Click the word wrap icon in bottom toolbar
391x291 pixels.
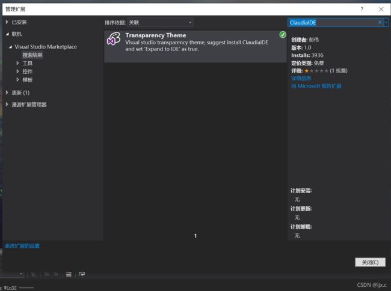coord(82,274)
